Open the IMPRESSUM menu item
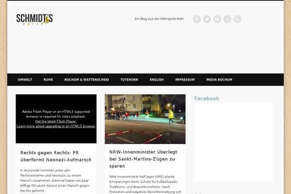This screenshot has height=194, width=291. (x=185, y=80)
